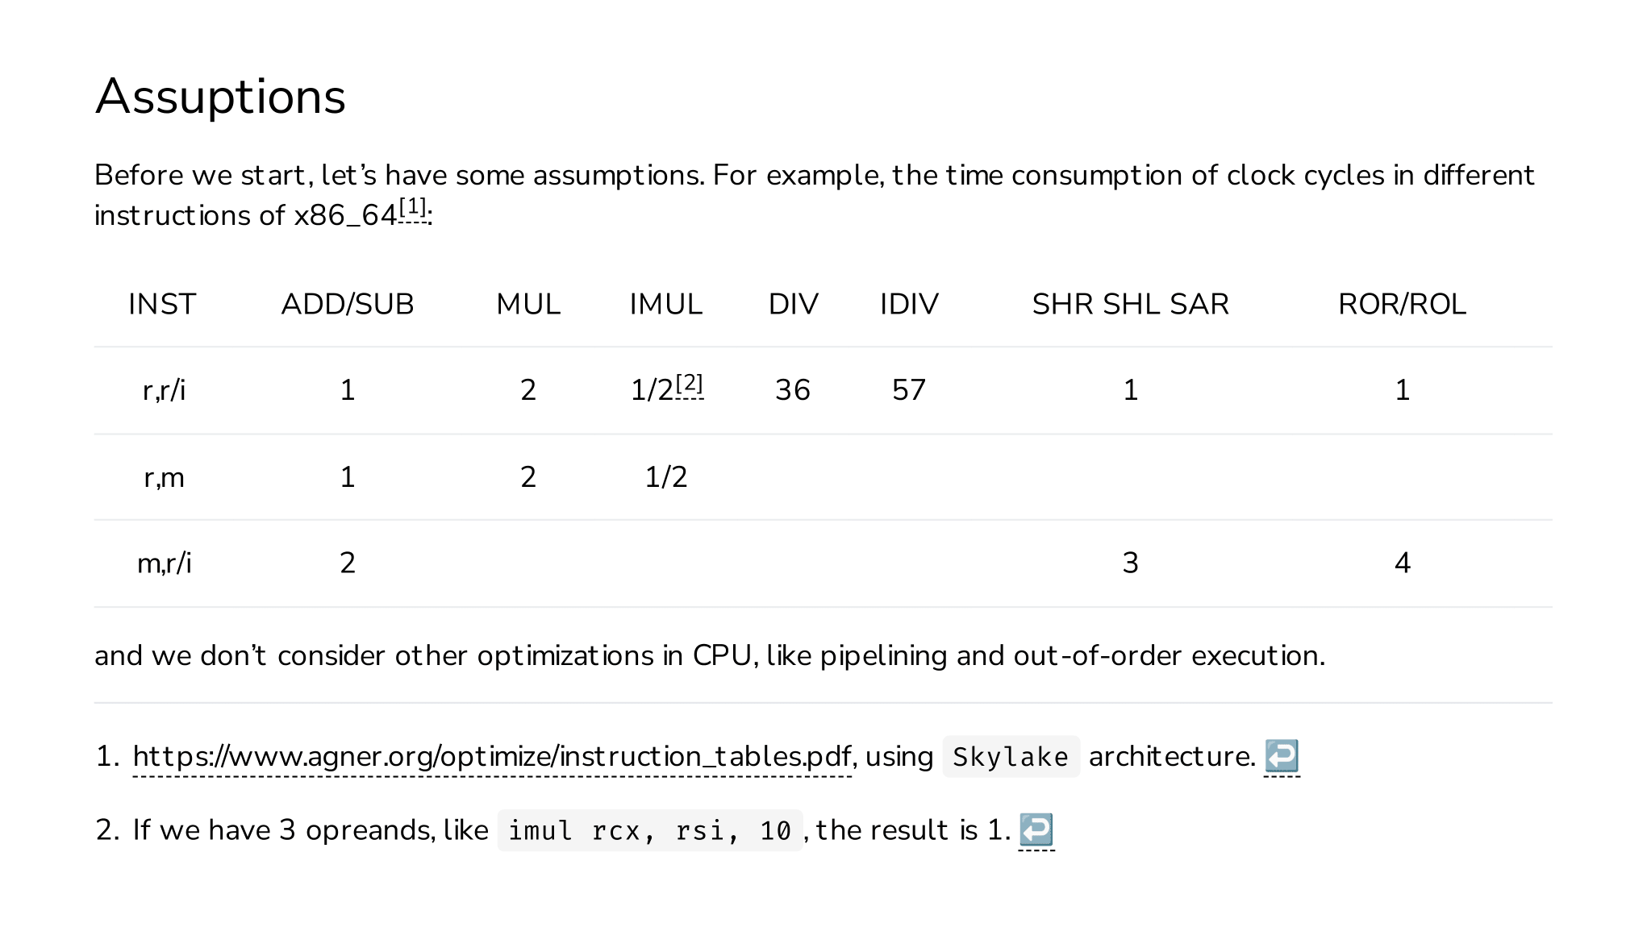Click the ROR/ROL value 4 cell
This screenshot has width=1647, height=927.
[1403, 563]
